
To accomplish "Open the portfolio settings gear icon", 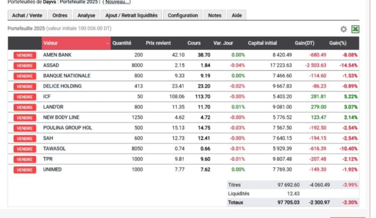I will pyautogui.click(x=343, y=29).
